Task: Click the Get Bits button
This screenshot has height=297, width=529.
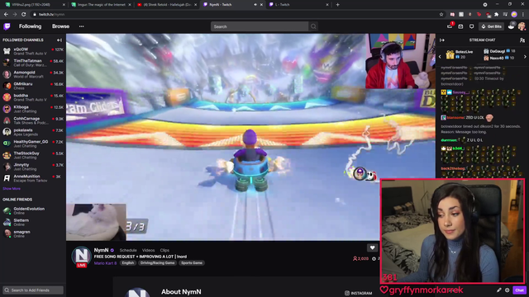Action: tap(492, 26)
